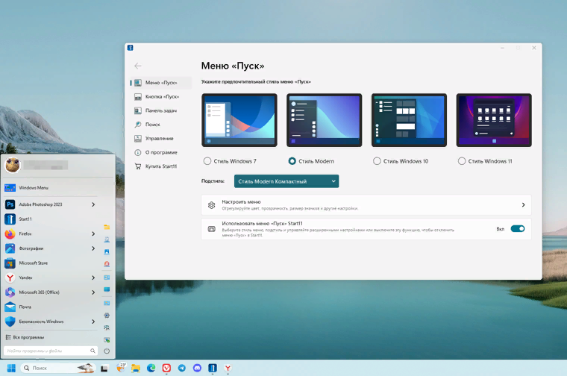The image size is (567, 376).
Task: Open the Почта mail icon
Action: pos(10,307)
